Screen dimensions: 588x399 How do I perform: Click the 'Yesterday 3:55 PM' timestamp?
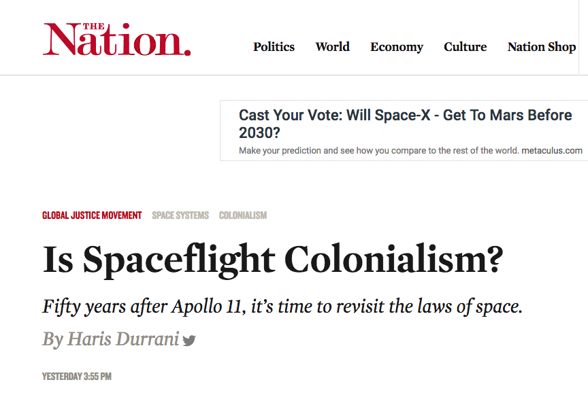click(76, 376)
